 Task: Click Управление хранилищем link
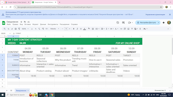point(155,14)
